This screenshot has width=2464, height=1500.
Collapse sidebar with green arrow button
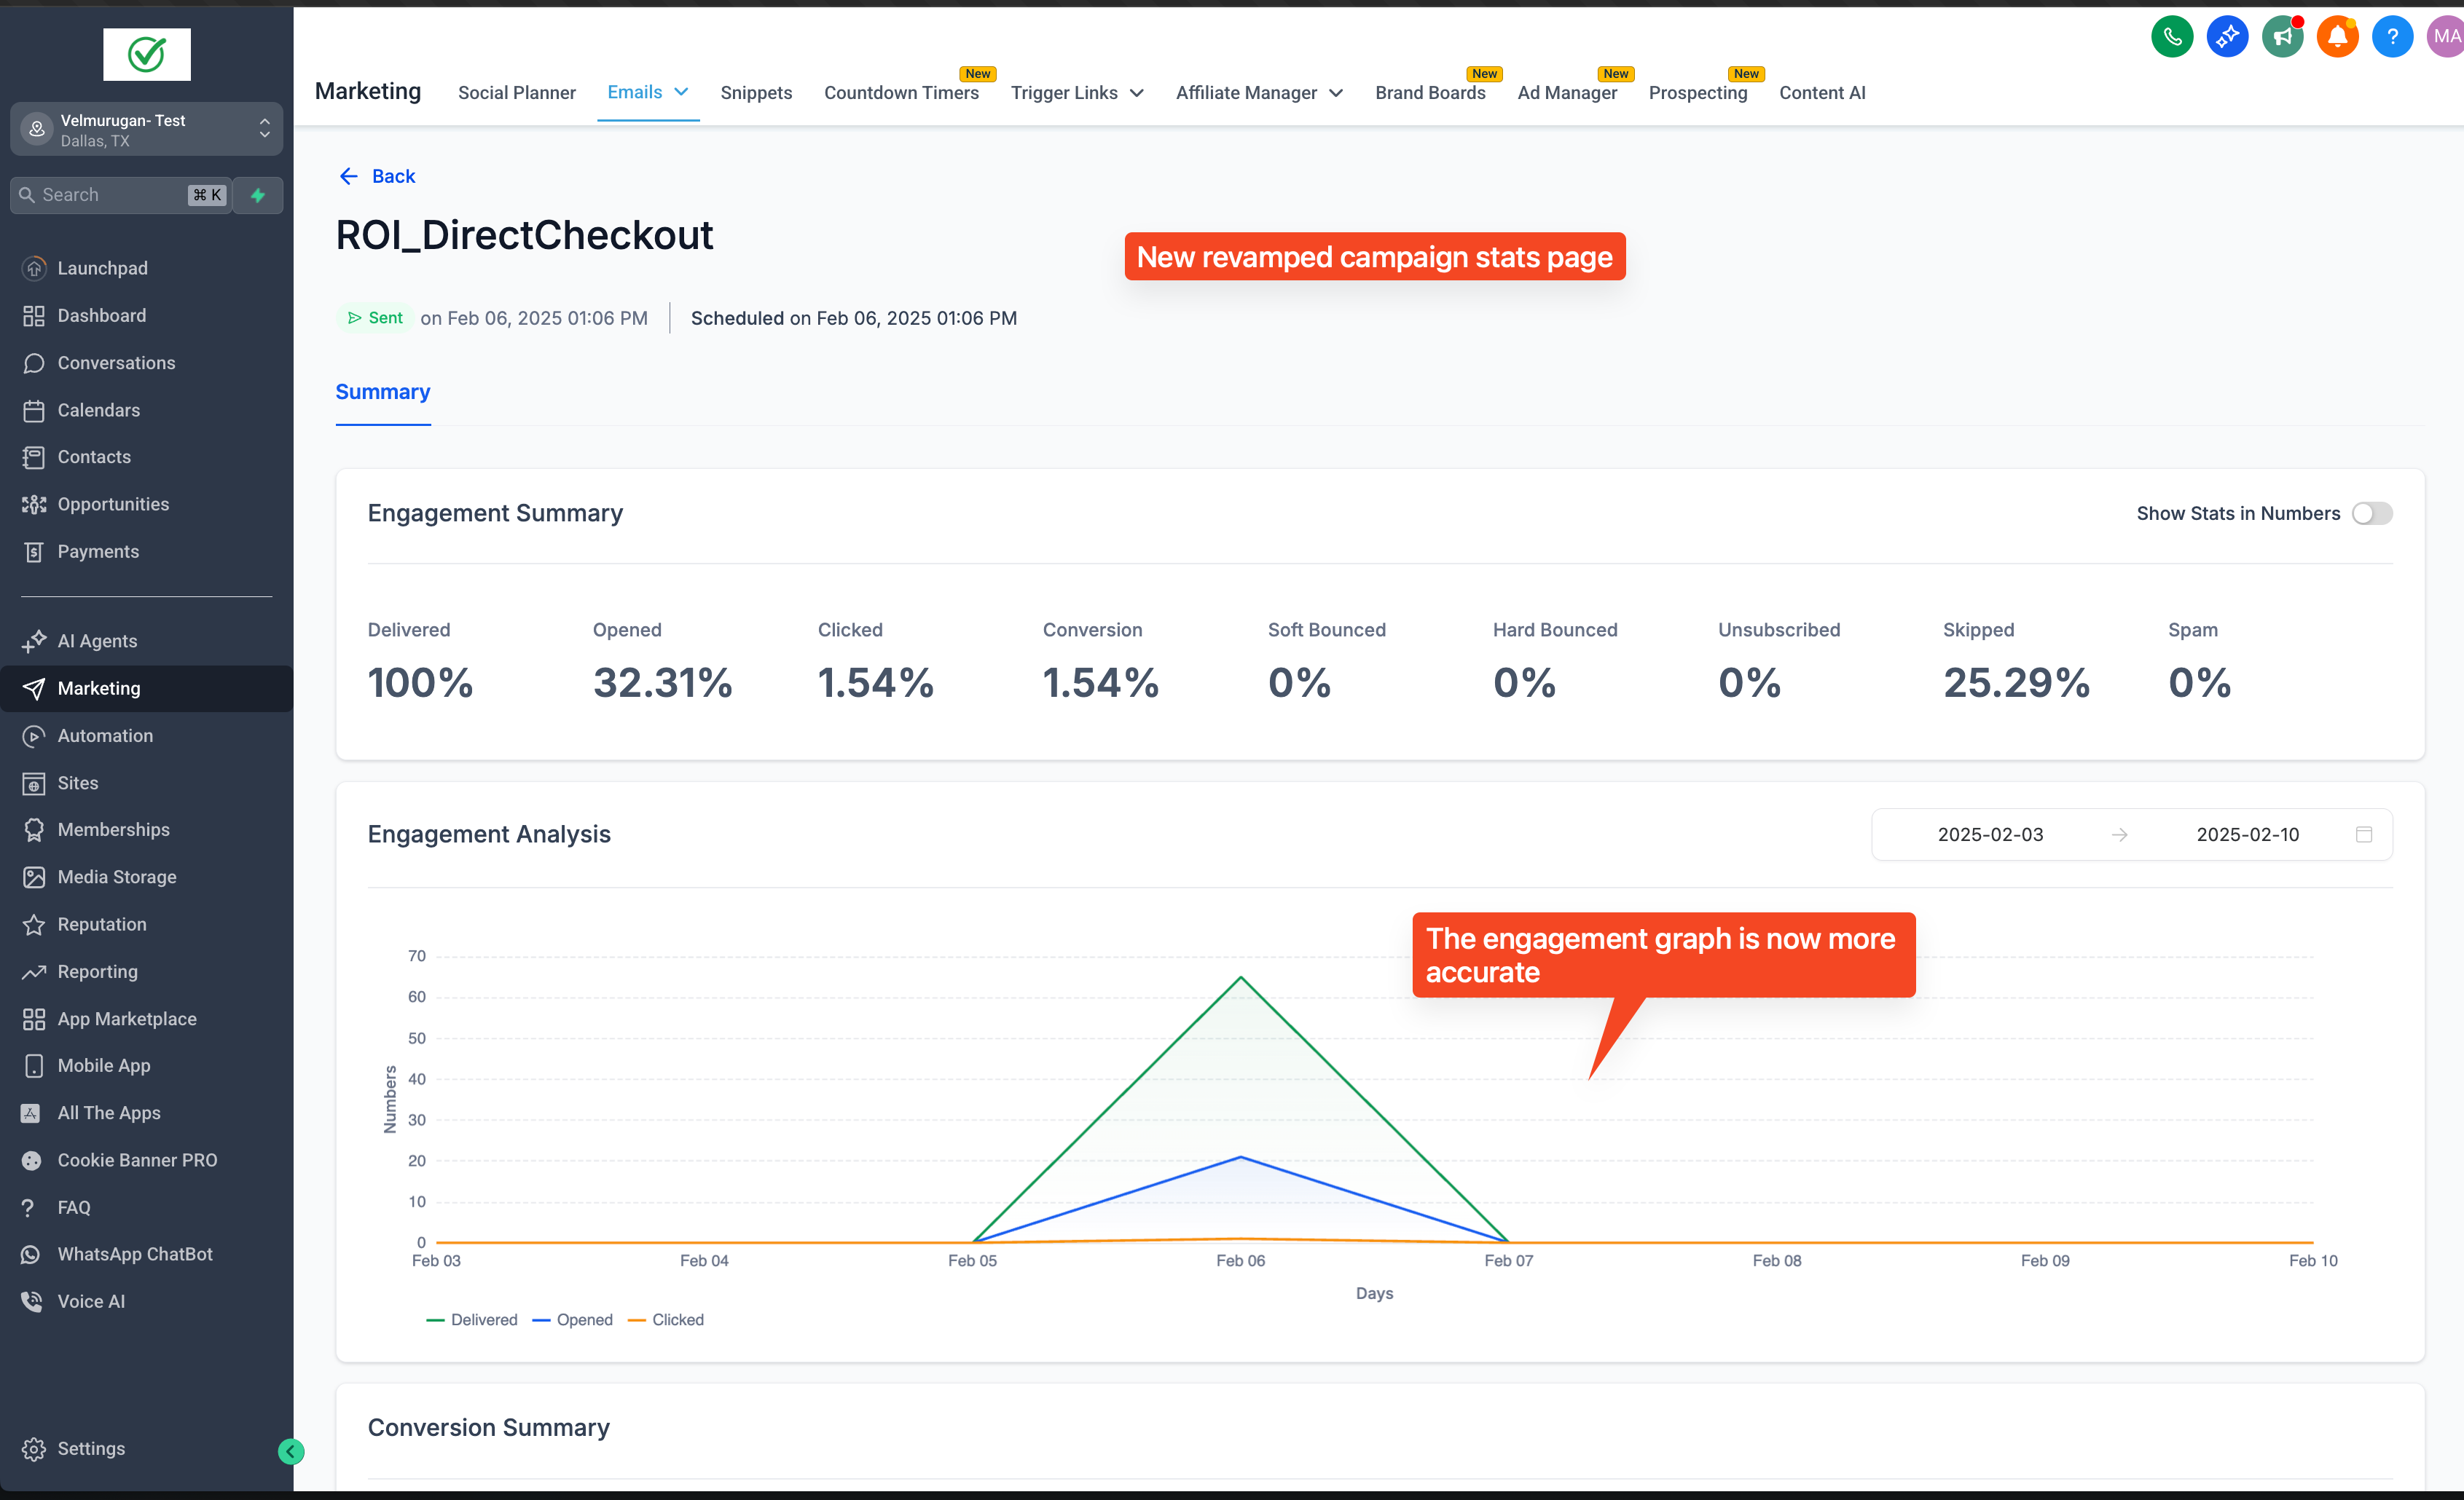291,1451
